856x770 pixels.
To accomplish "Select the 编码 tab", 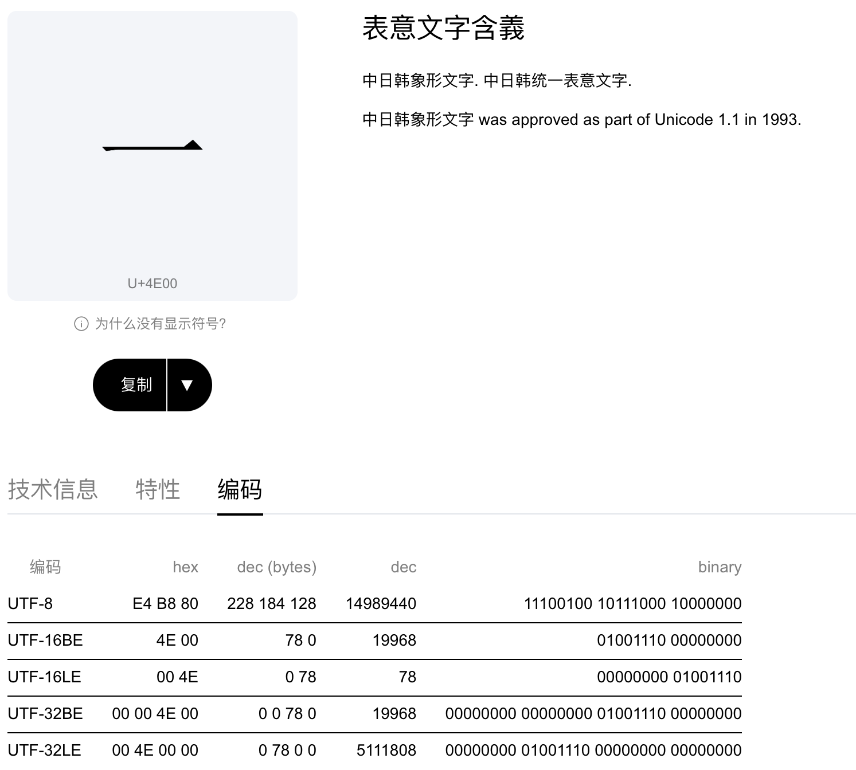I will pyautogui.click(x=240, y=490).
